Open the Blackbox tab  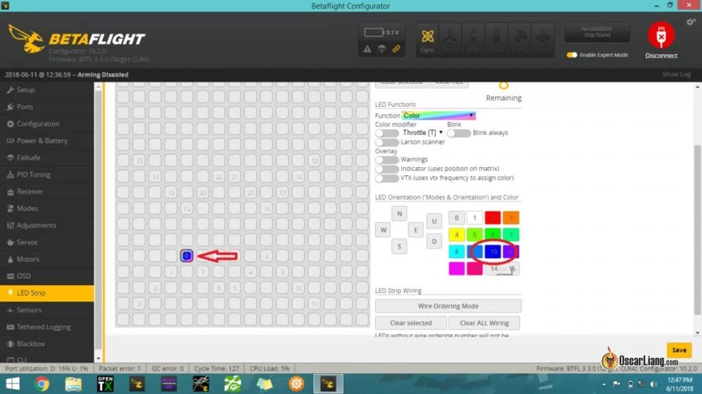[x=47, y=344]
